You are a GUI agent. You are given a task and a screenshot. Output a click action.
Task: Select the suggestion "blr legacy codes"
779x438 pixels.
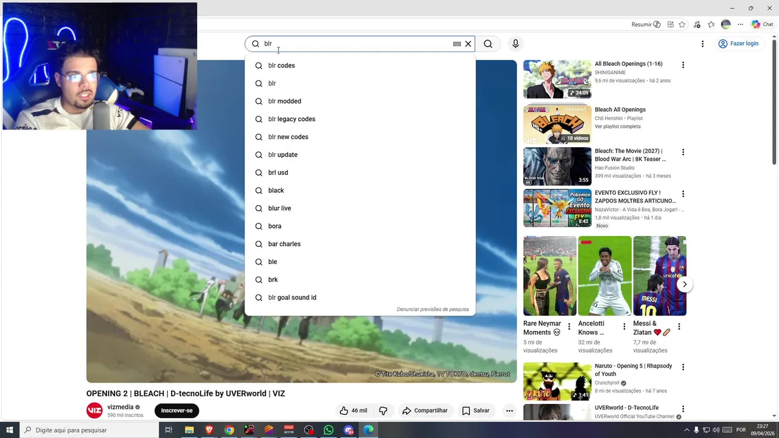pos(360,119)
